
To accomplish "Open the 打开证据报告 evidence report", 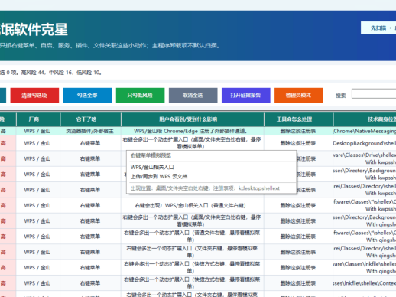I will pyautogui.click(x=246, y=96).
